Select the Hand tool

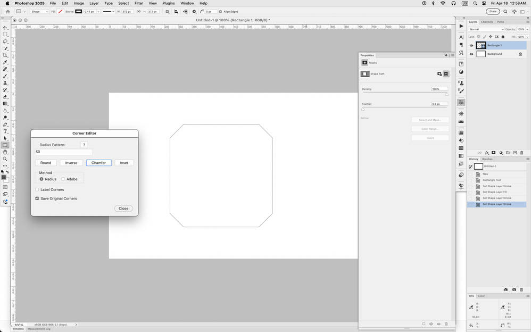coord(5,152)
